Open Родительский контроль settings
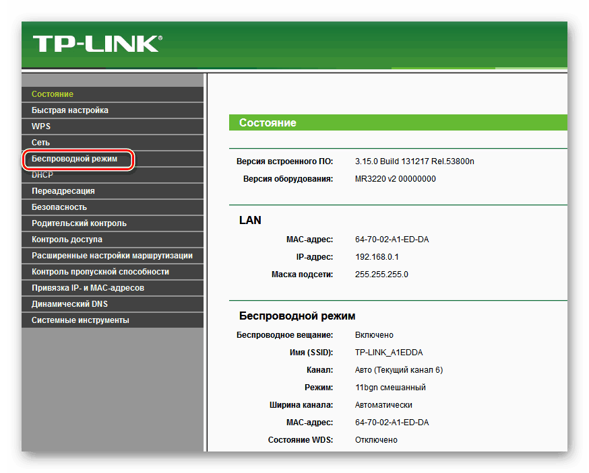The image size is (589, 473). (79, 223)
